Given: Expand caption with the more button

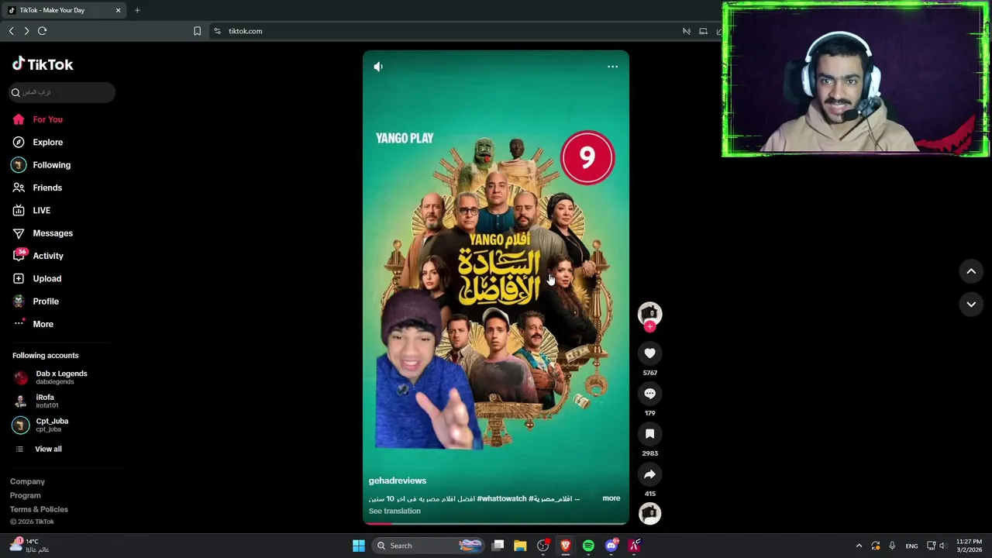Looking at the screenshot, I should [x=611, y=498].
